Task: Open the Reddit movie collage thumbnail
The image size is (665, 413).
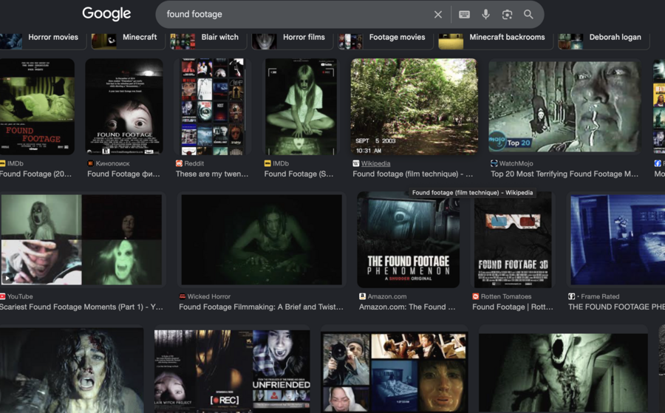Action: (x=213, y=106)
